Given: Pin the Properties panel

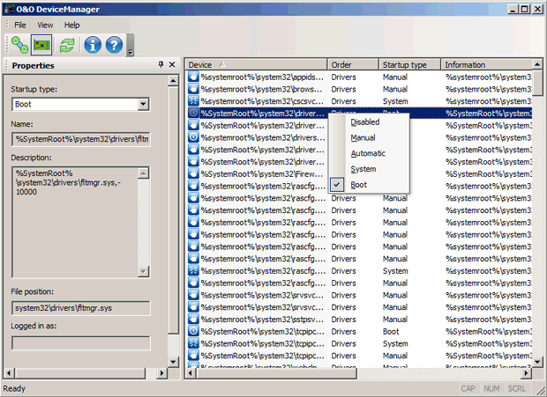Looking at the screenshot, I should coord(161,64).
